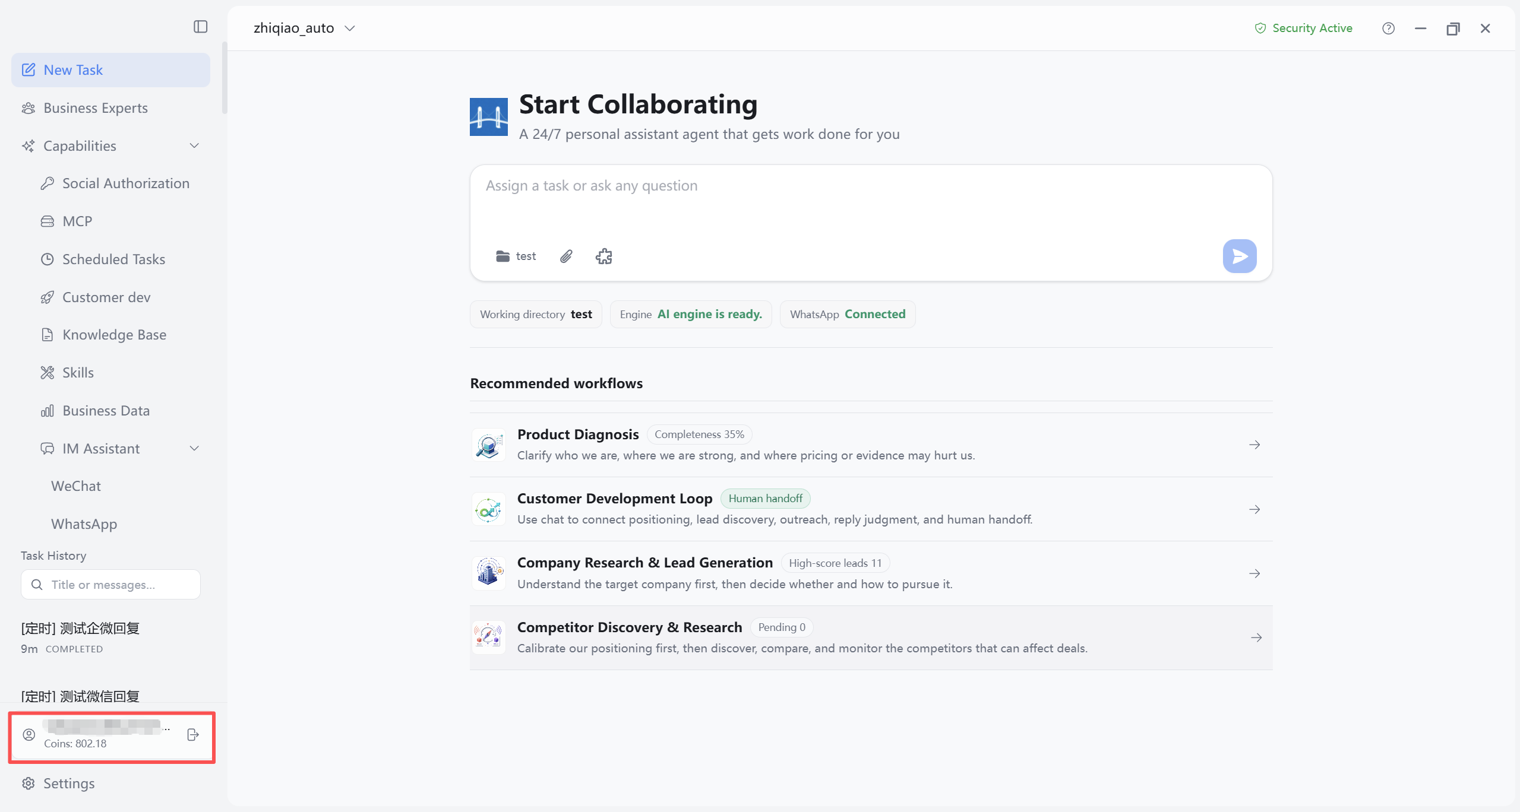Click Customer Development Loop icon
Screen dimensions: 1520x812
click(488, 509)
